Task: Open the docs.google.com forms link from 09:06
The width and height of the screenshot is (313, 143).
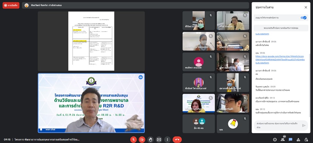Action: coord(280,60)
